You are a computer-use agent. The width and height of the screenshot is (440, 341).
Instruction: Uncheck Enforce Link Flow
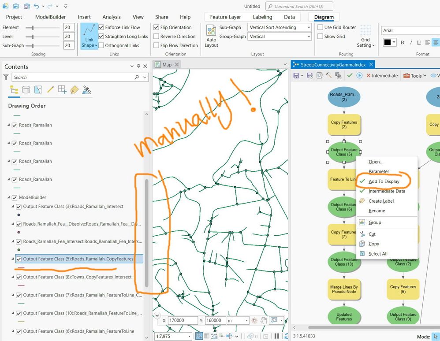101,27
